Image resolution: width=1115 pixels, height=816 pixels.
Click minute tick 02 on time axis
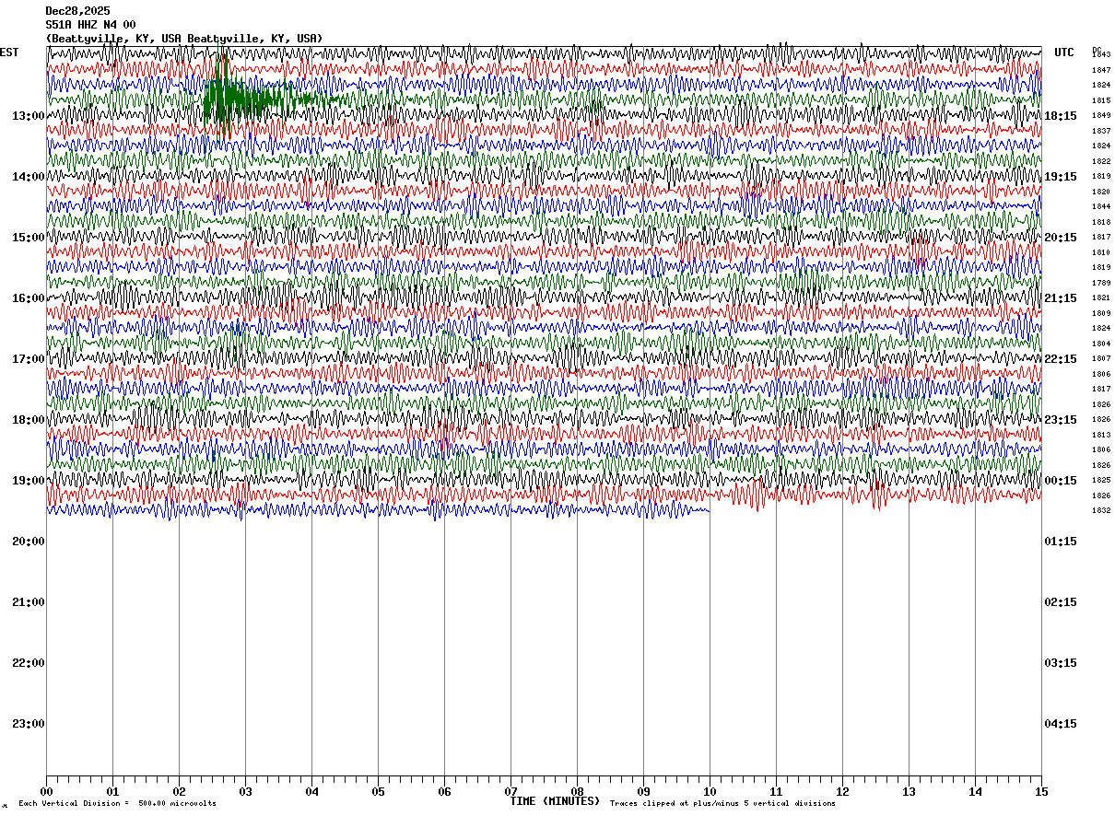(x=179, y=791)
